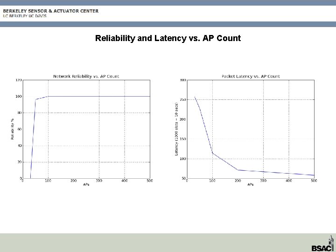Click the '500' x-axis tick of the reliability chart
This screenshot has height=252, width=336.
point(150,181)
